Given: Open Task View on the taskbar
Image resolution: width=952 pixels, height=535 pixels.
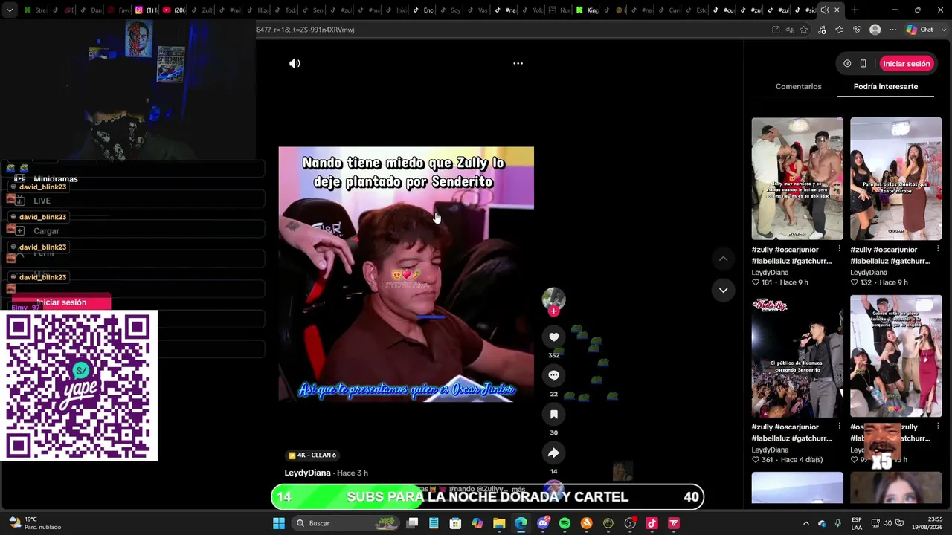Looking at the screenshot, I should point(412,523).
